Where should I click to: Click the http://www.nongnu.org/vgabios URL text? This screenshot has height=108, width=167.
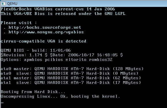46,32
